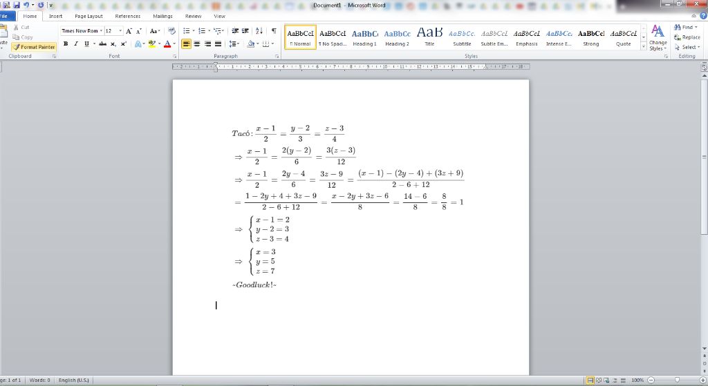This screenshot has height=386, width=708.
Task: Open the multilevel list menu
Action: coord(218,31)
